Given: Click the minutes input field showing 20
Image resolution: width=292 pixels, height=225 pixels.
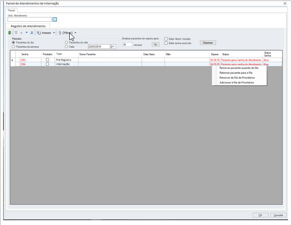Looking at the screenshot, I should [127, 45].
